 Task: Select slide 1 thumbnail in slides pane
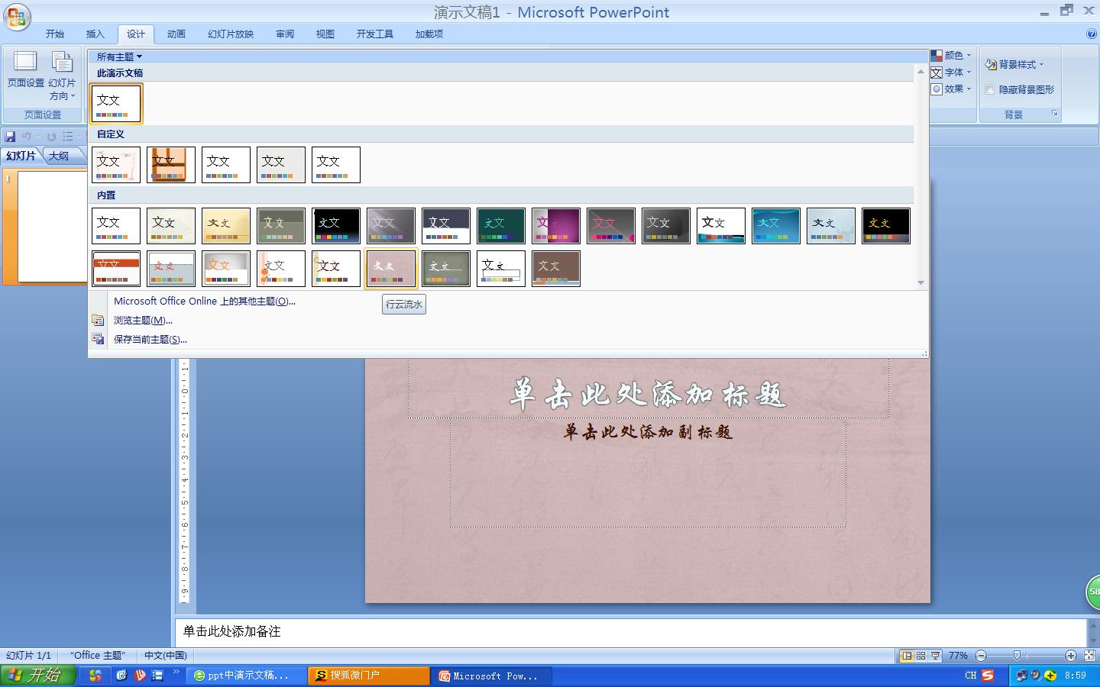(x=52, y=227)
